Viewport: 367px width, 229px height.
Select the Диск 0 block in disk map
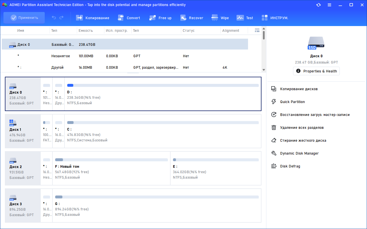click(23, 94)
